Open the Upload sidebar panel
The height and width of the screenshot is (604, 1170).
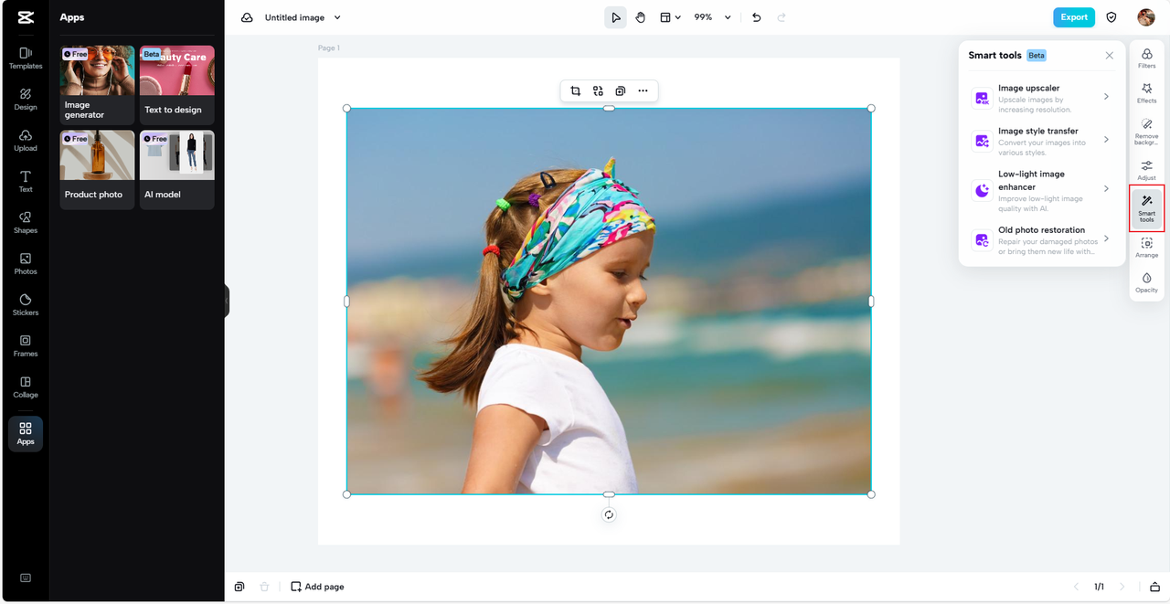tap(26, 141)
